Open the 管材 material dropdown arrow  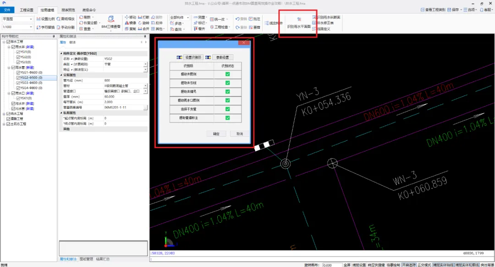(145, 85)
